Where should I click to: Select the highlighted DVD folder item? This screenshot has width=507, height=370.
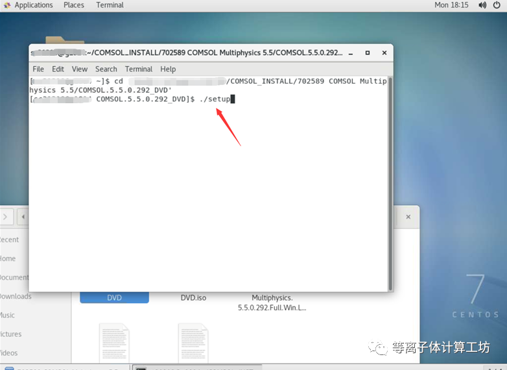(x=115, y=297)
